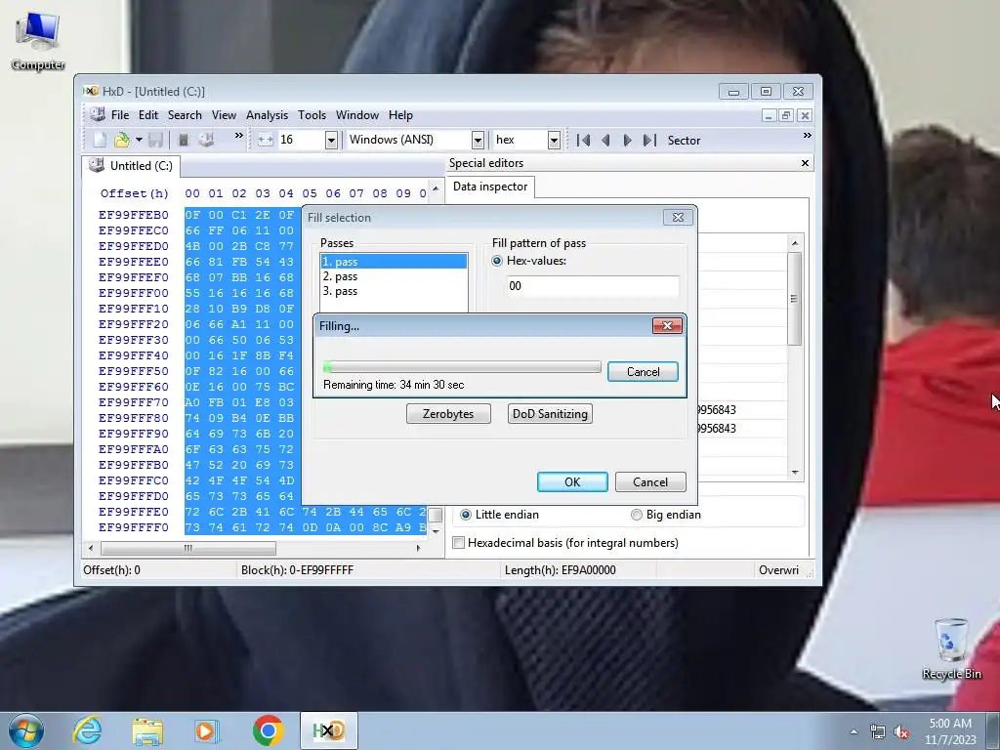Click offset row EF99FFF00
This screenshot has width=1000, height=750.
click(133, 293)
